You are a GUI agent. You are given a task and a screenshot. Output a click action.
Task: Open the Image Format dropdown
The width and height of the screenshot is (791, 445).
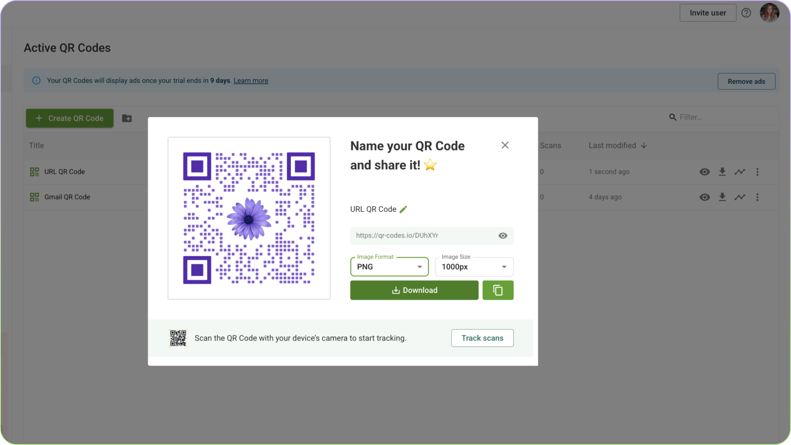coord(389,267)
